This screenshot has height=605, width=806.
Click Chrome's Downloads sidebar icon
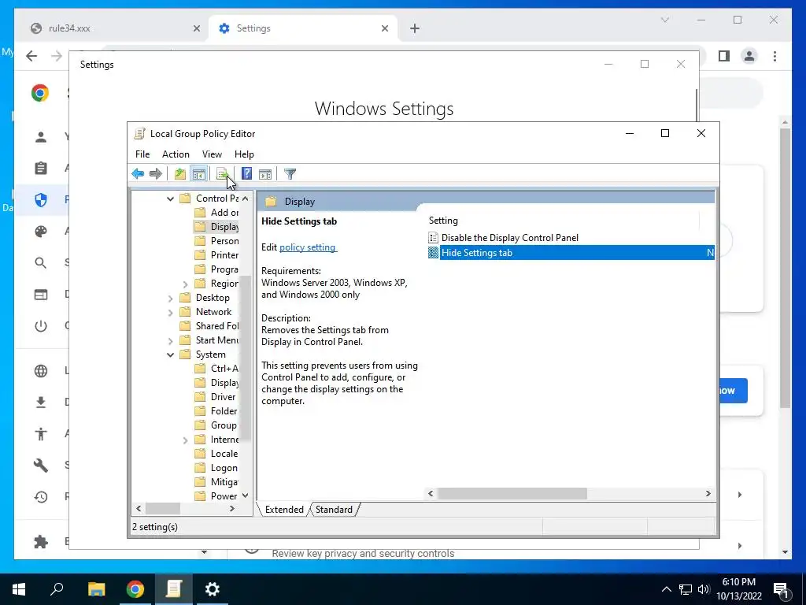41,403
